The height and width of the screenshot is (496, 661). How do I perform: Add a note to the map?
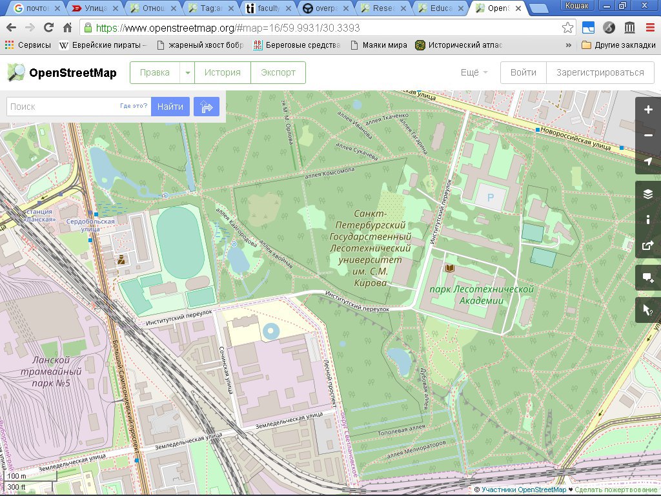click(x=648, y=278)
